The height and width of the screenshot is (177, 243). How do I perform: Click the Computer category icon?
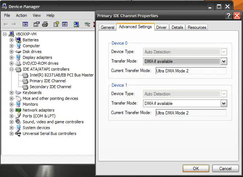click(18, 46)
